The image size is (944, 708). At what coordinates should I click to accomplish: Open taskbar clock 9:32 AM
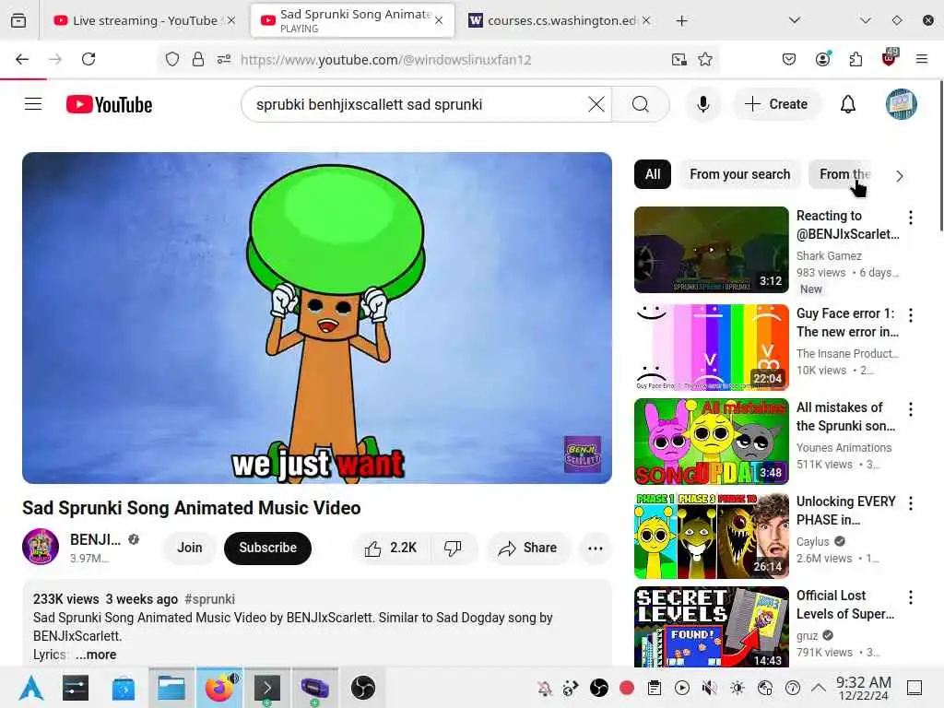click(863, 688)
